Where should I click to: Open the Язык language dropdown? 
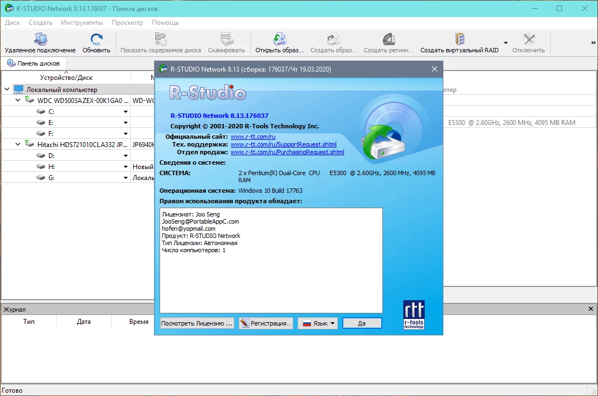[x=317, y=323]
